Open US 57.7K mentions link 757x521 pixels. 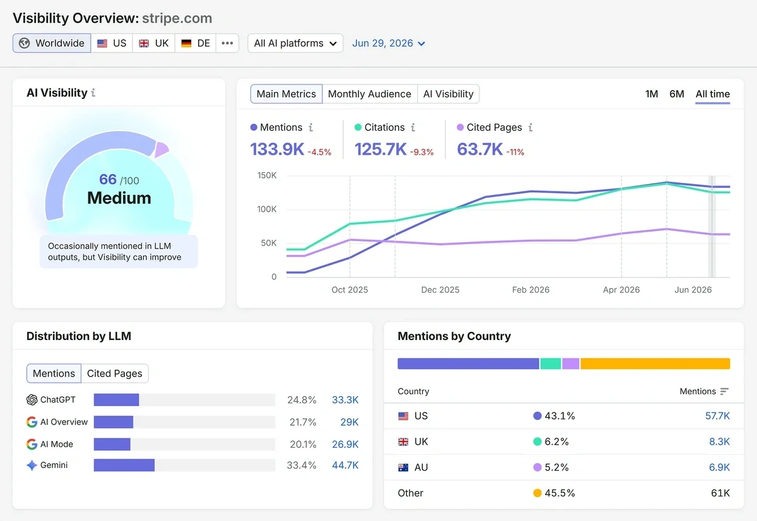[x=717, y=416]
